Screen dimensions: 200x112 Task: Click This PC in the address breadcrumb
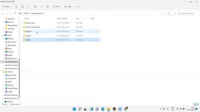tap(26, 13)
